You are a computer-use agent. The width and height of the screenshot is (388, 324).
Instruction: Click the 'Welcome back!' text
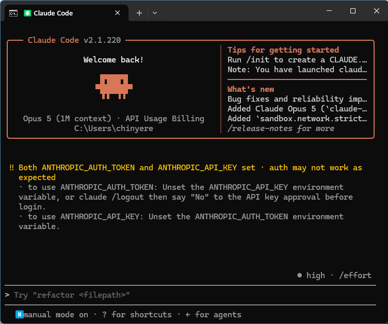[114, 60]
